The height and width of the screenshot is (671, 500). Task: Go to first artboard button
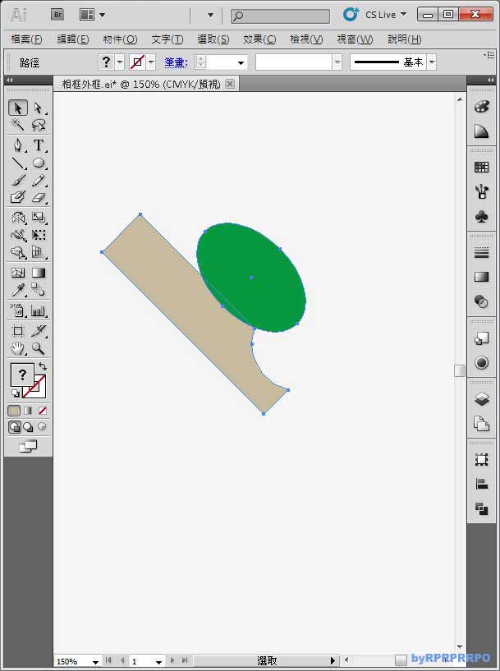[x=108, y=660]
